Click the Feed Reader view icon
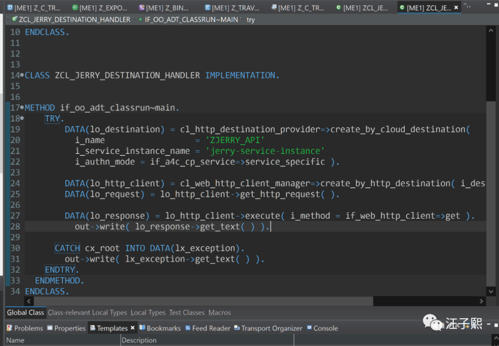This screenshot has height=346, width=499. point(188,328)
